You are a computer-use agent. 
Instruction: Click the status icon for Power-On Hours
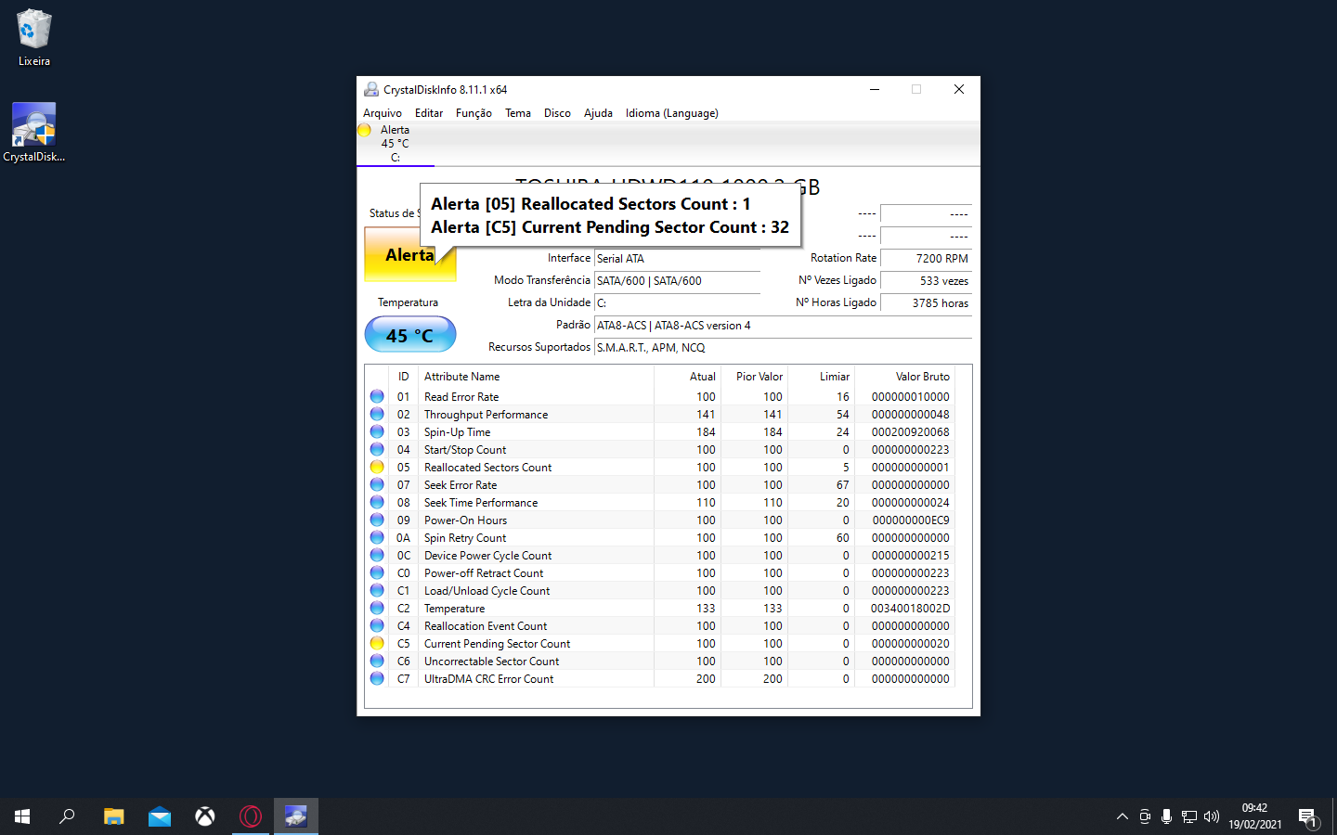[x=377, y=520]
